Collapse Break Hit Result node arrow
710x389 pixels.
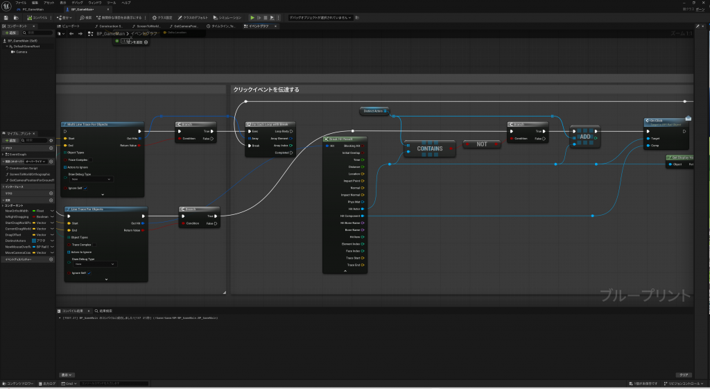click(x=345, y=271)
